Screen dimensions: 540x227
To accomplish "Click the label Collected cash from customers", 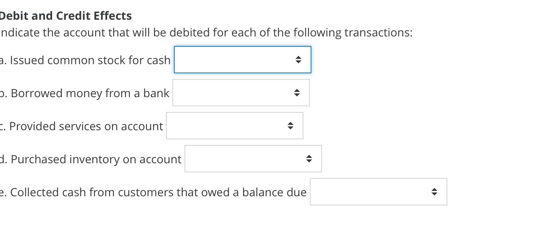I will 153,192.
